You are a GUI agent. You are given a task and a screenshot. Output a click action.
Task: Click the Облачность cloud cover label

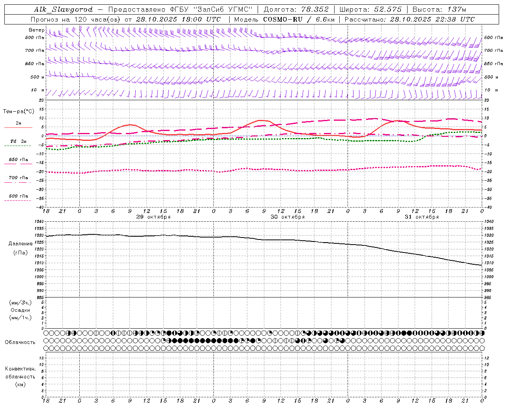(x=20, y=342)
